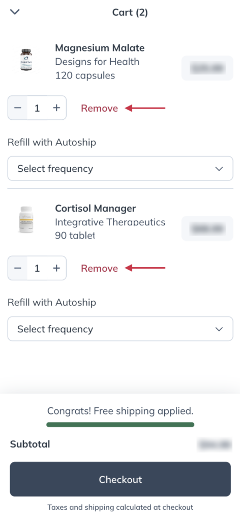Click the Cortisol Manager bottle thumbnail
The height and width of the screenshot is (522, 240).
26,220
